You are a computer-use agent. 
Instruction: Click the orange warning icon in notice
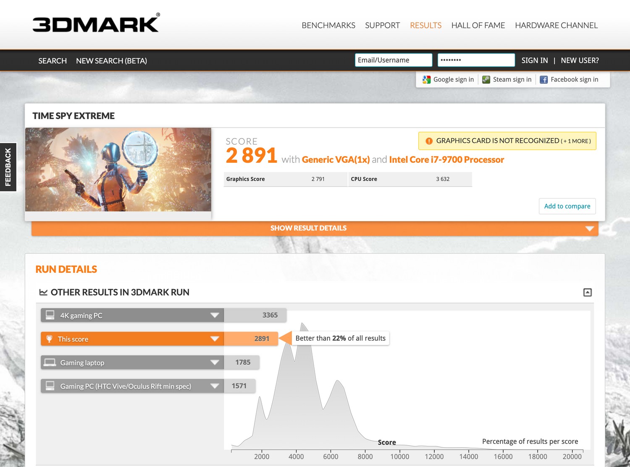(x=429, y=141)
